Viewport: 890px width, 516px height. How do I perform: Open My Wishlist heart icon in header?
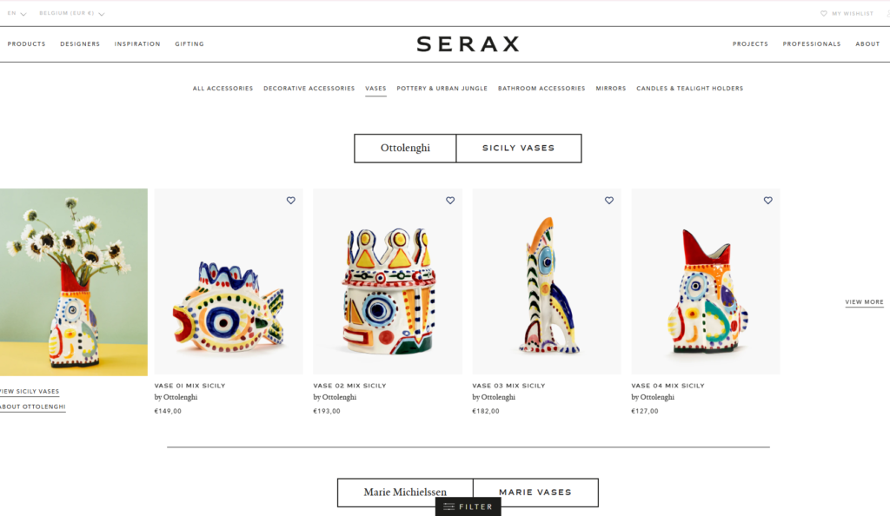(824, 14)
